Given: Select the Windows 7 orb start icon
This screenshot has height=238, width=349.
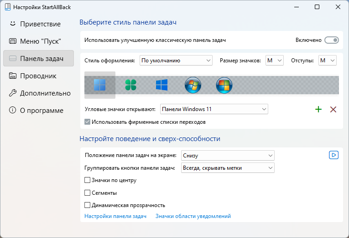Looking at the screenshot, I should (193, 85).
